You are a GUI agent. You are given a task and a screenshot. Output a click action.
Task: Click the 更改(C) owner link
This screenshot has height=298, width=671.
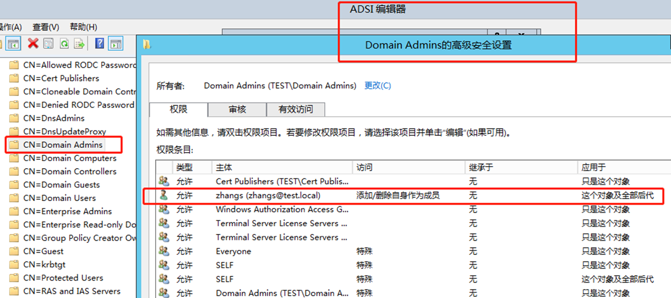(377, 86)
